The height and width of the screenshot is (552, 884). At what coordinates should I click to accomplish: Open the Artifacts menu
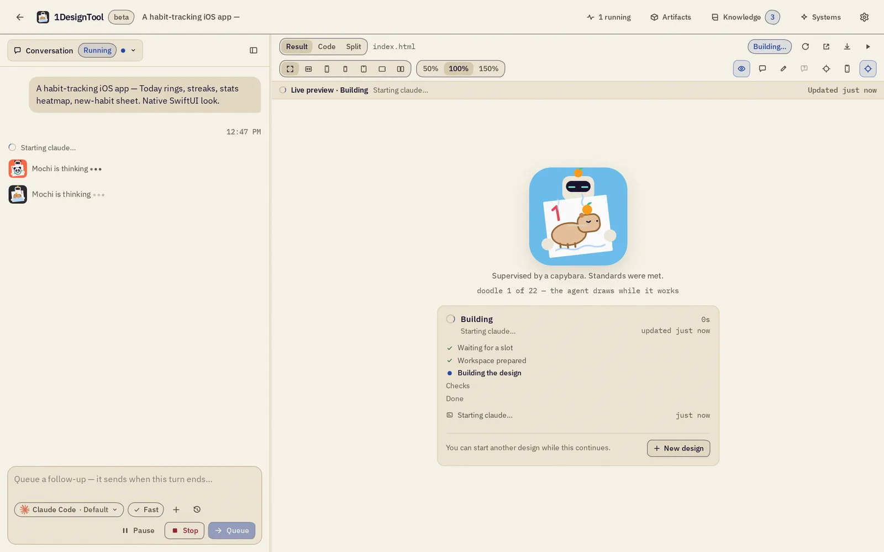click(x=671, y=17)
